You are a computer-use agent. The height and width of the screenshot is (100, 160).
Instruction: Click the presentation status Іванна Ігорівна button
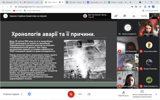click(x=142, y=94)
